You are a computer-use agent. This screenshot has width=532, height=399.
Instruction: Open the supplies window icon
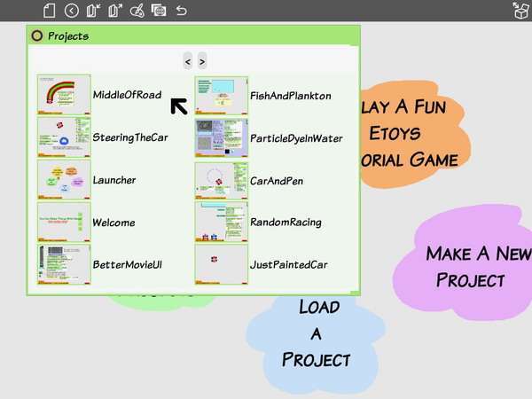coord(159,11)
